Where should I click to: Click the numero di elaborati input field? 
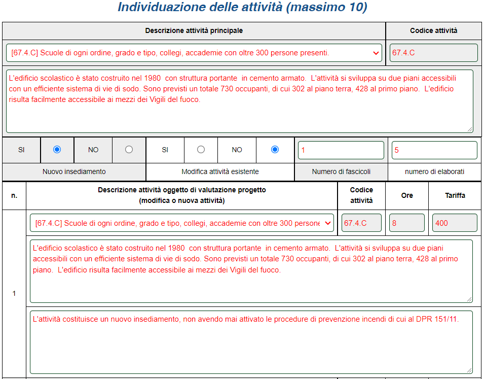click(x=434, y=150)
